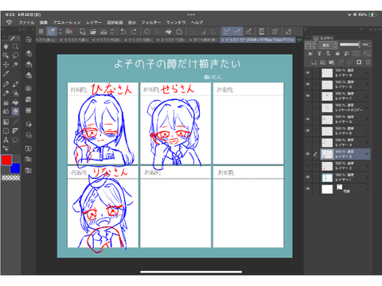Hide layer レイヤー9 with its eye

coord(308,72)
